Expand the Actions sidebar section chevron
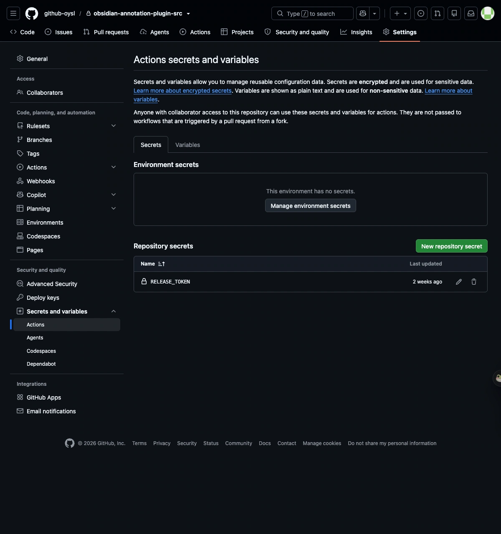The height and width of the screenshot is (534, 501). [x=114, y=167]
